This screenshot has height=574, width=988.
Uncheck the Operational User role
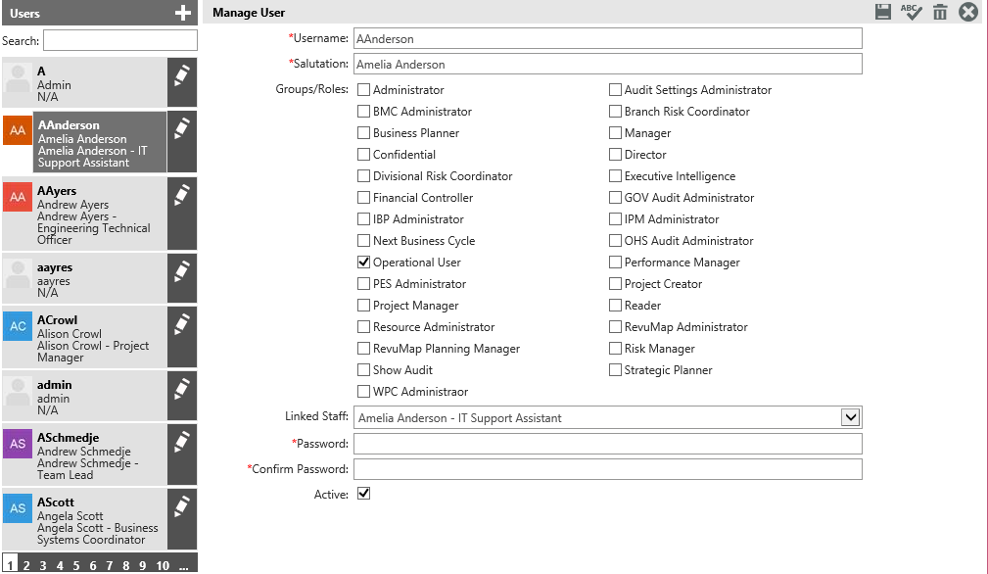363,262
